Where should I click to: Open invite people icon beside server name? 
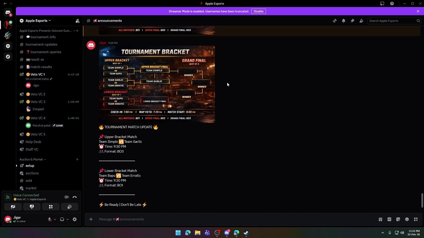point(77,20)
